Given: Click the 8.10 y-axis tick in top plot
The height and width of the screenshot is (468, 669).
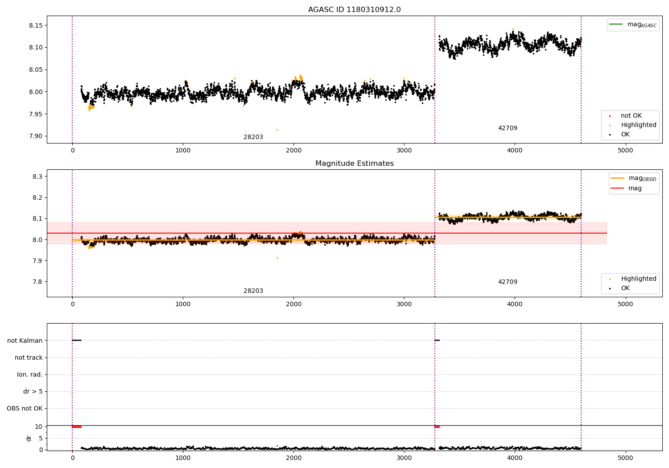Looking at the screenshot, I should (x=36, y=48).
